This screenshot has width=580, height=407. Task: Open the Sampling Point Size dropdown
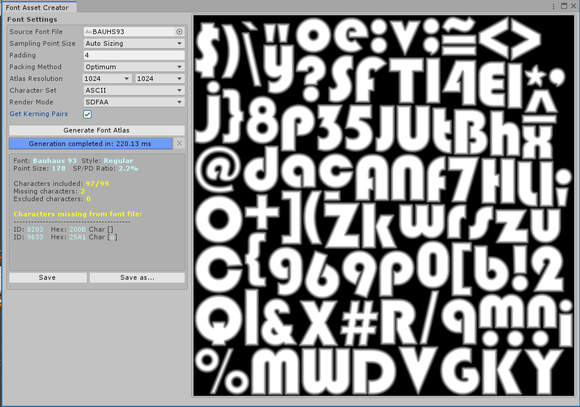(x=134, y=43)
